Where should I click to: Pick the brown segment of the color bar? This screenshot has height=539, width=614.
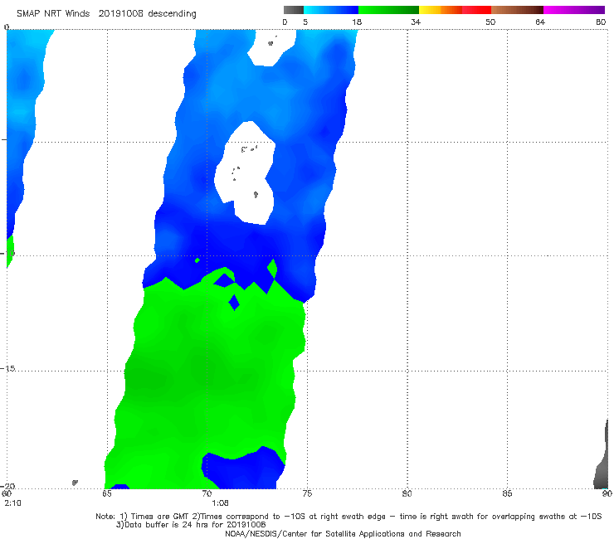click(517, 10)
